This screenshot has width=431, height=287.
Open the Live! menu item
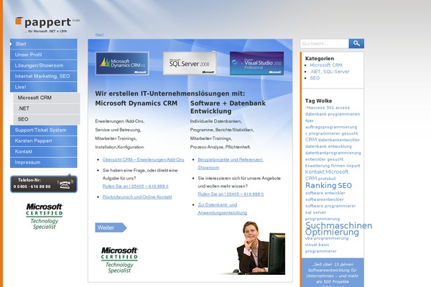(44, 87)
